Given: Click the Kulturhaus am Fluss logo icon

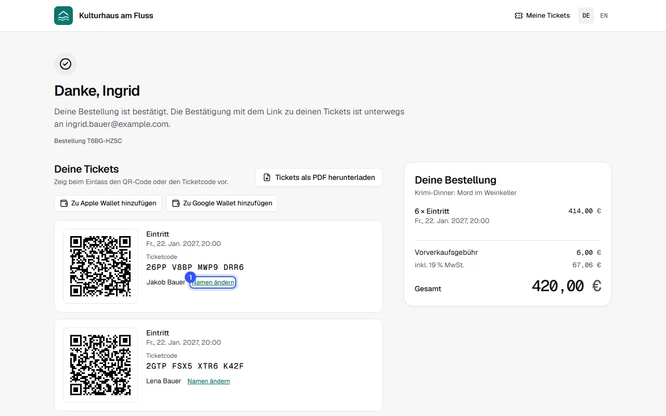Looking at the screenshot, I should pos(63,16).
